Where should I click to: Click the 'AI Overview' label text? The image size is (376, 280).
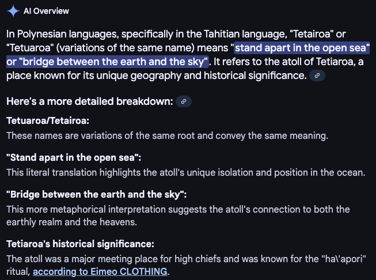(x=46, y=11)
